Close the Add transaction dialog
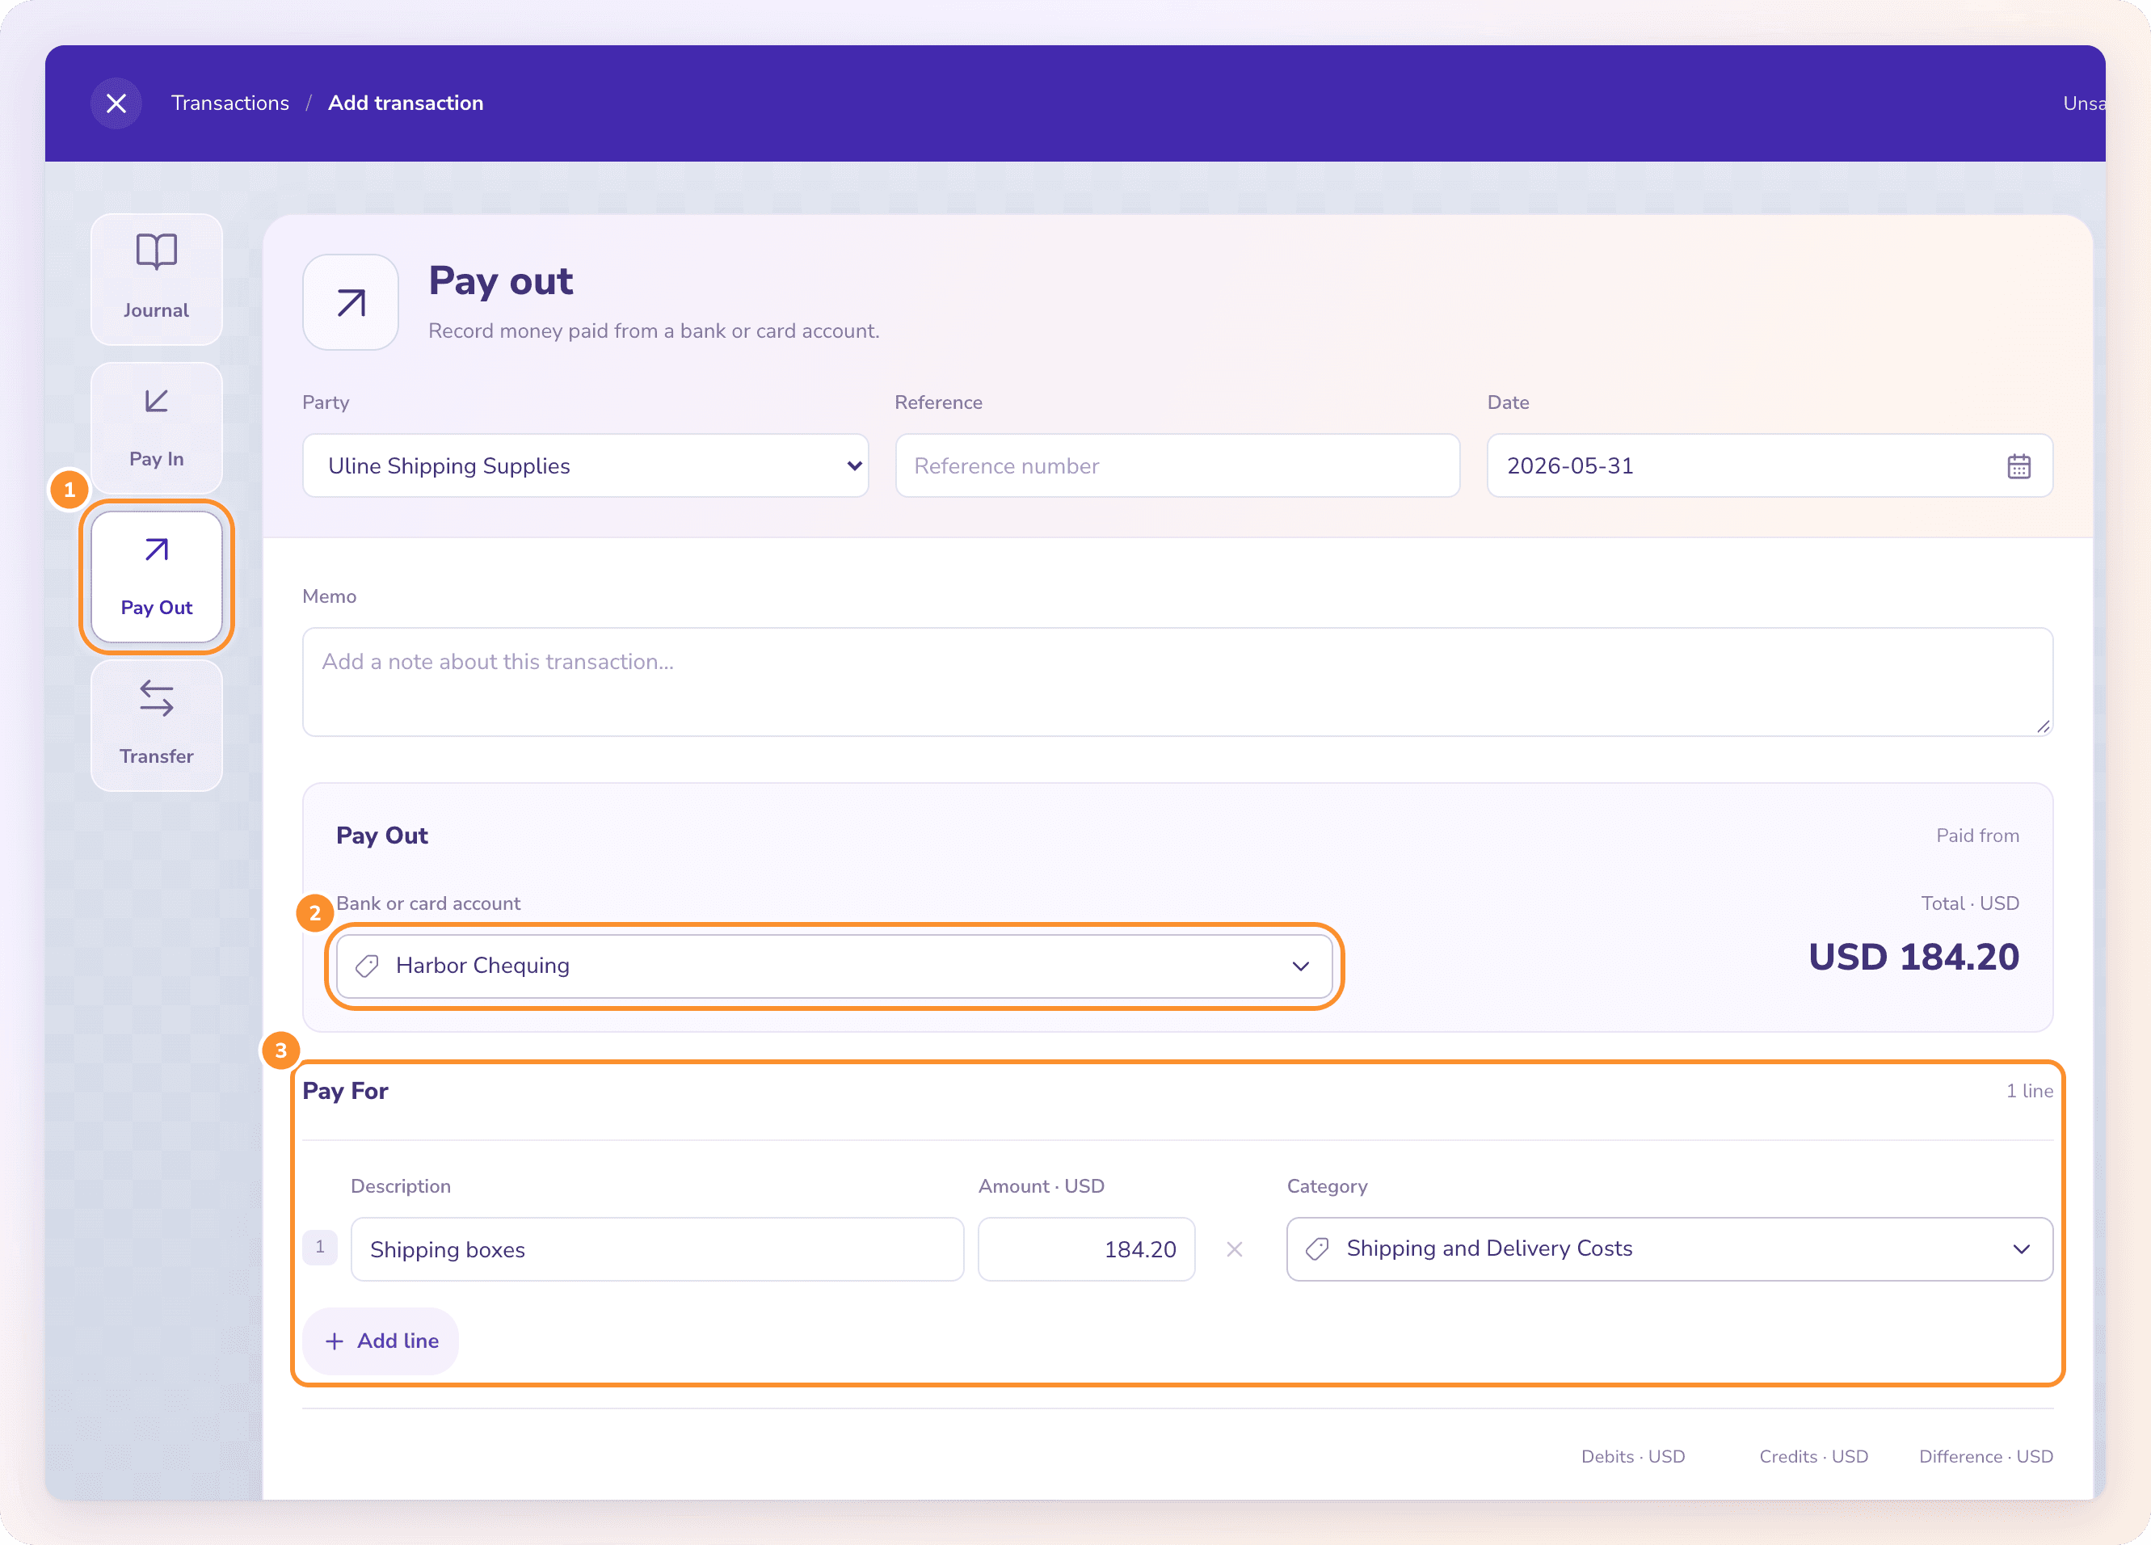The height and width of the screenshot is (1545, 2151). click(x=116, y=103)
